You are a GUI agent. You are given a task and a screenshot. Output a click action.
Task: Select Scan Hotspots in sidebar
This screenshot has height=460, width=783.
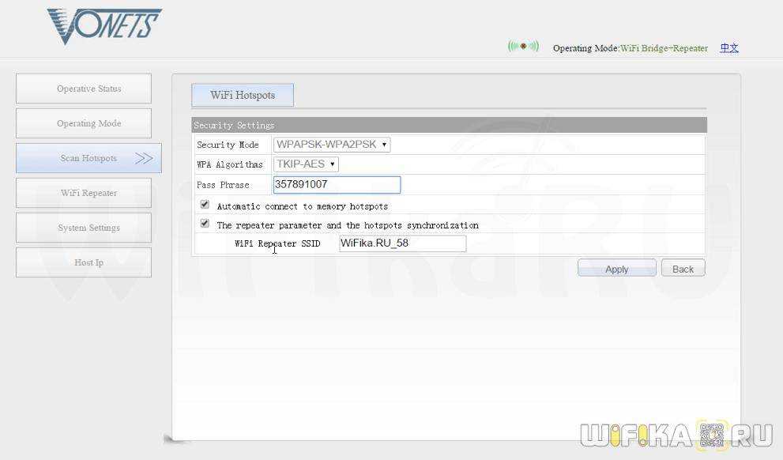click(x=88, y=158)
